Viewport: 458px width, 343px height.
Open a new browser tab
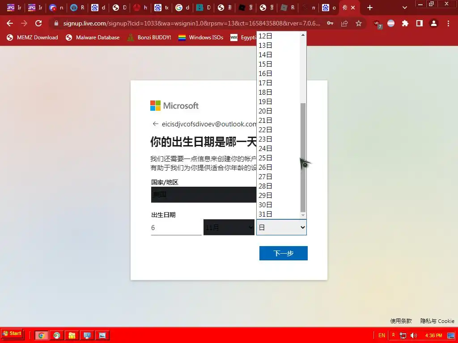pos(370,8)
